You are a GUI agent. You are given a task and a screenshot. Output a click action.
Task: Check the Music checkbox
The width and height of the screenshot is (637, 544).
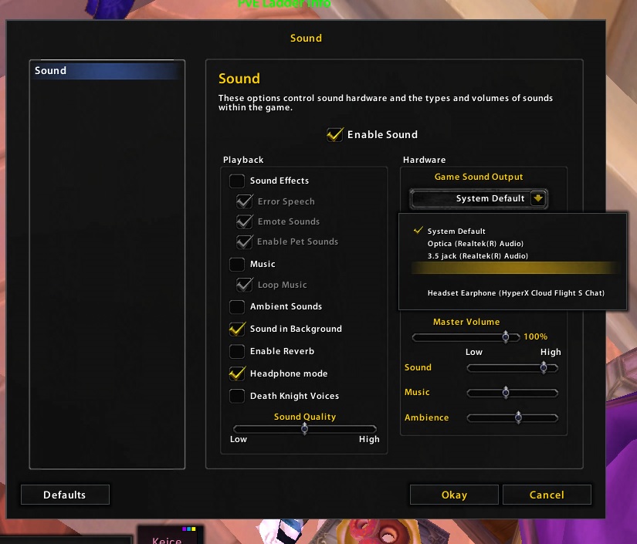tap(238, 265)
